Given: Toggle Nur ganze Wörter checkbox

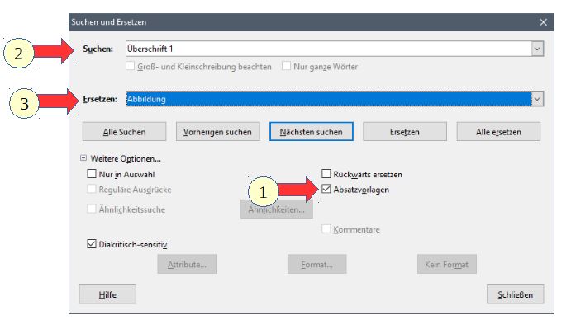Looking at the screenshot, I should click(x=286, y=66).
